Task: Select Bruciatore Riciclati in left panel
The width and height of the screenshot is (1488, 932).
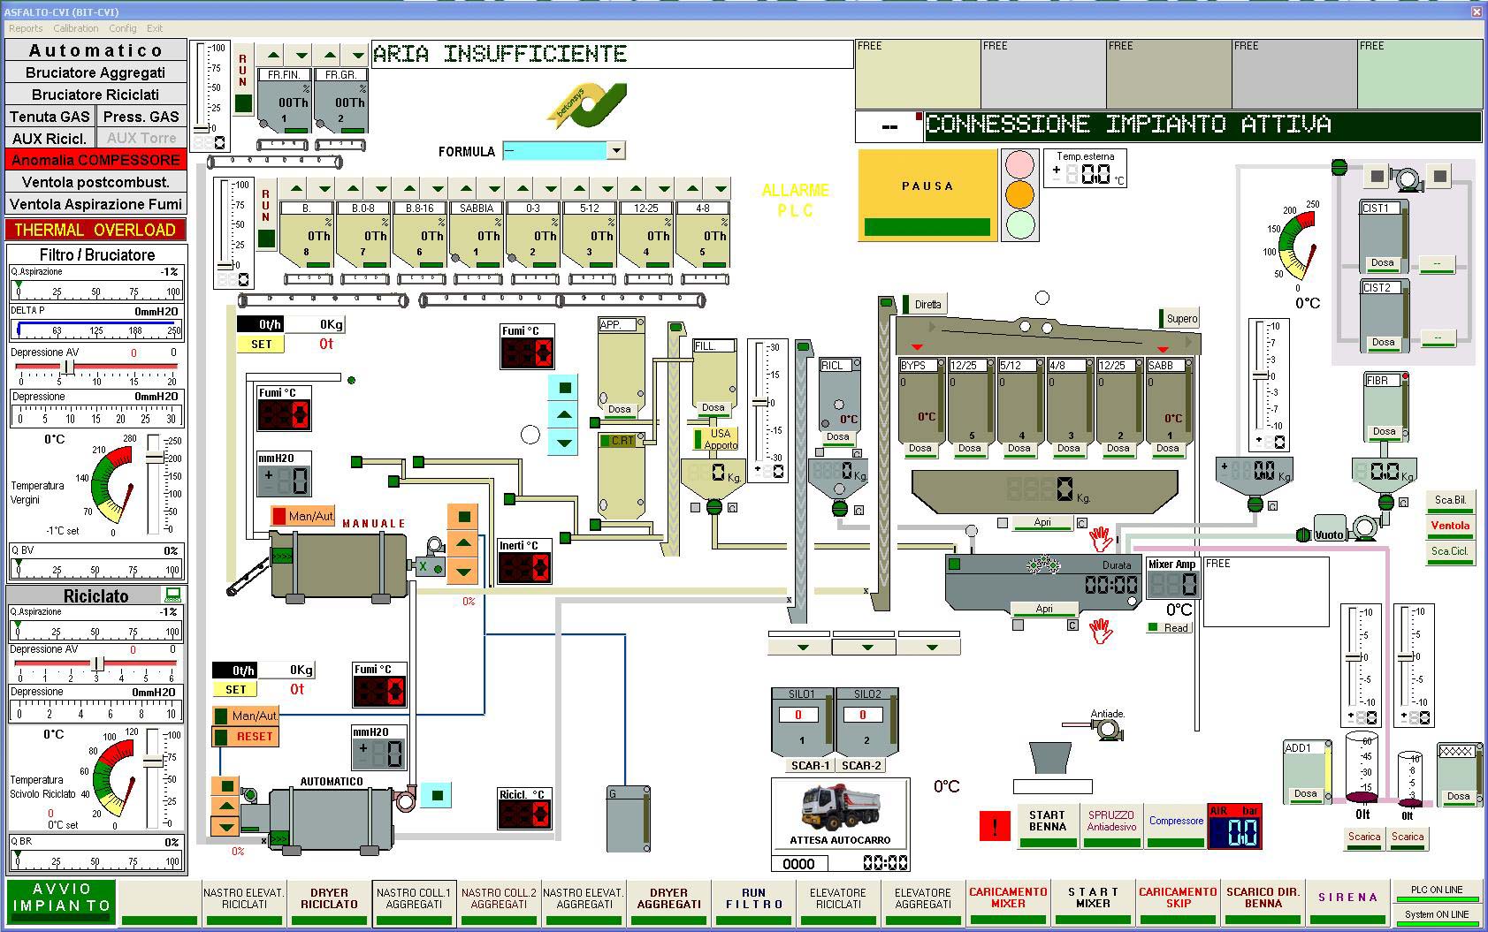Action: 95,95
